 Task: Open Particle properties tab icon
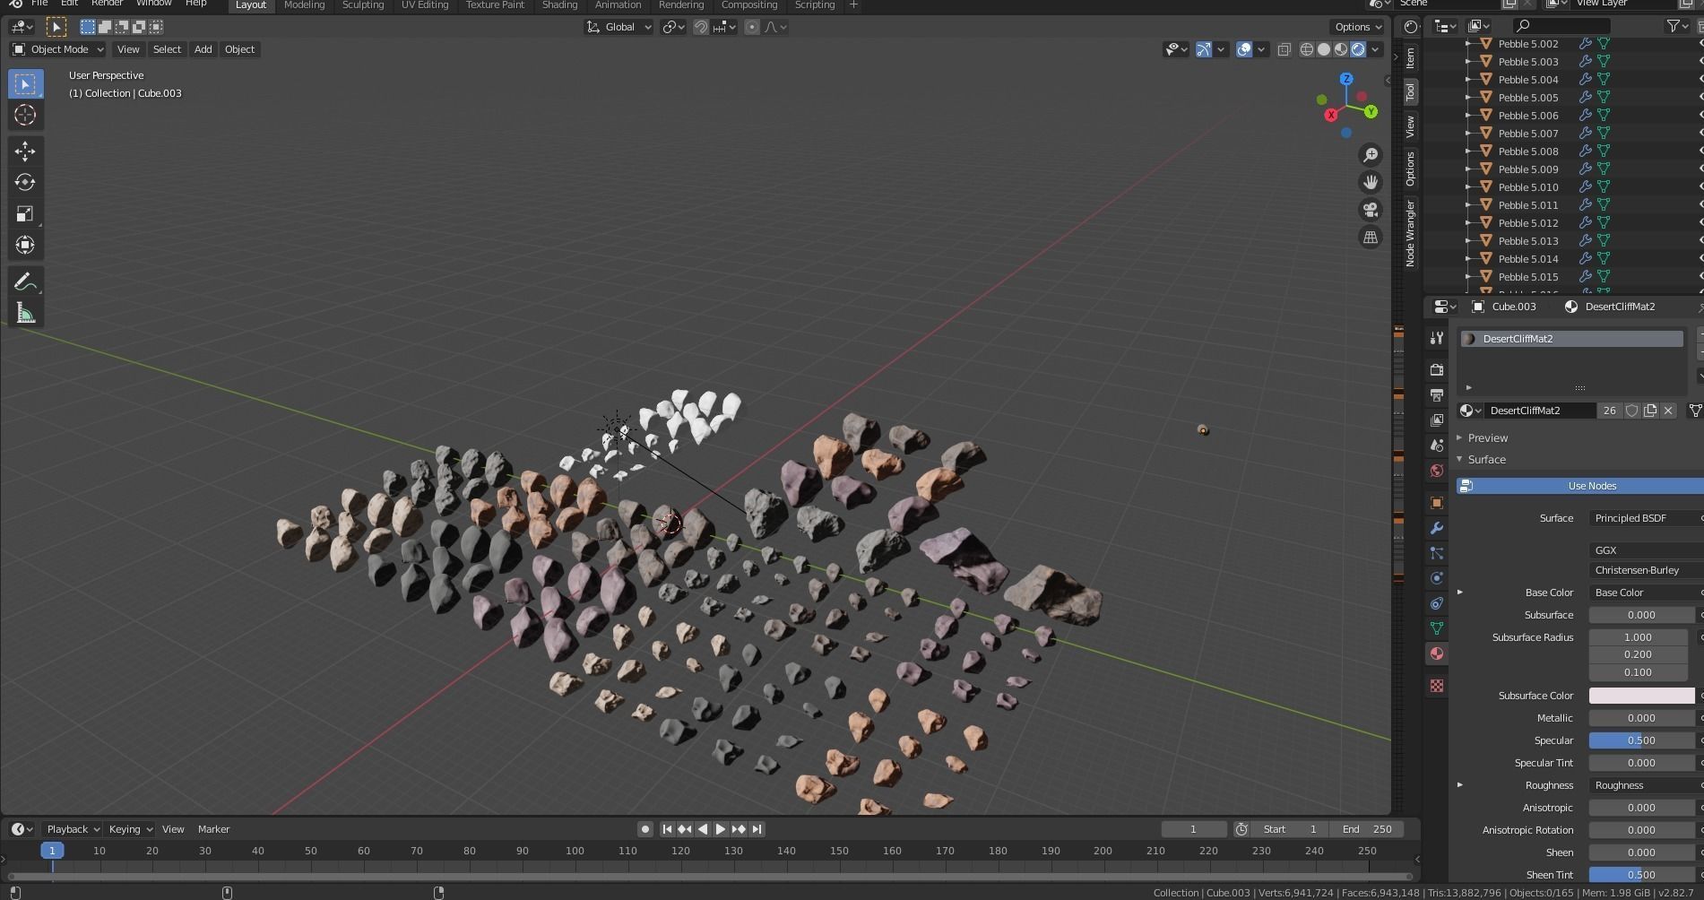pyautogui.click(x=1437, y=553)
